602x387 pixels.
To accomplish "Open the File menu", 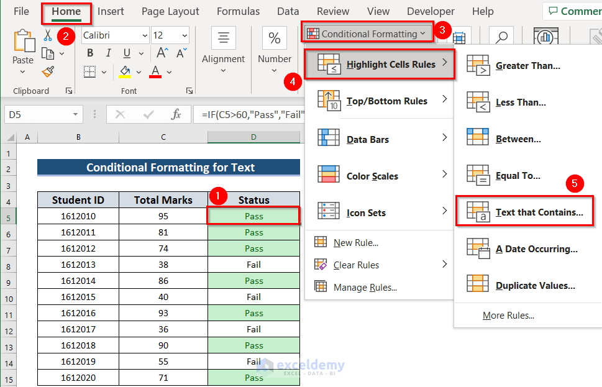I will tap(21, 12).
